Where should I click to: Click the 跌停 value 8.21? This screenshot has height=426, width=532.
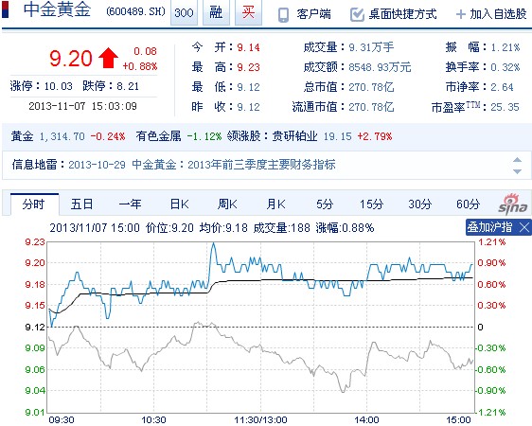(x=128, y=86)
